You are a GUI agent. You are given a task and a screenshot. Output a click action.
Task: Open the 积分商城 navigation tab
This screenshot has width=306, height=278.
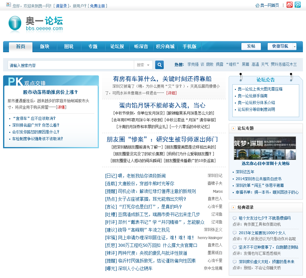tap(165, 47)
